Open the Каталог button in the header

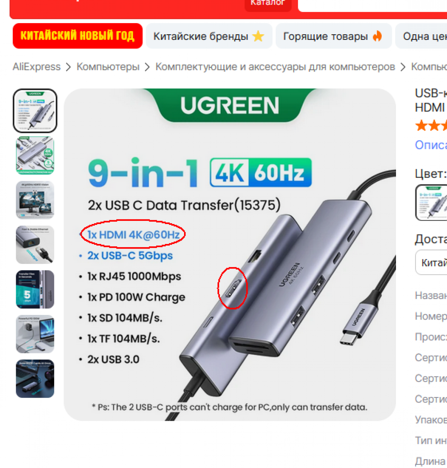[x=268, y=3]
